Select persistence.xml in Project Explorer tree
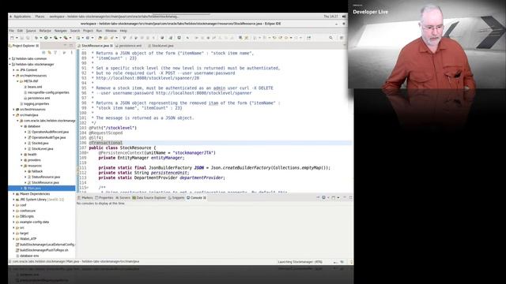The height and width of the screenshot is (284, 506). coord(39,98)
